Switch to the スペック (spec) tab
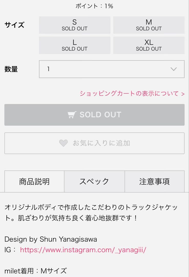This screenshot has height=277, width=189. point(94,181)
